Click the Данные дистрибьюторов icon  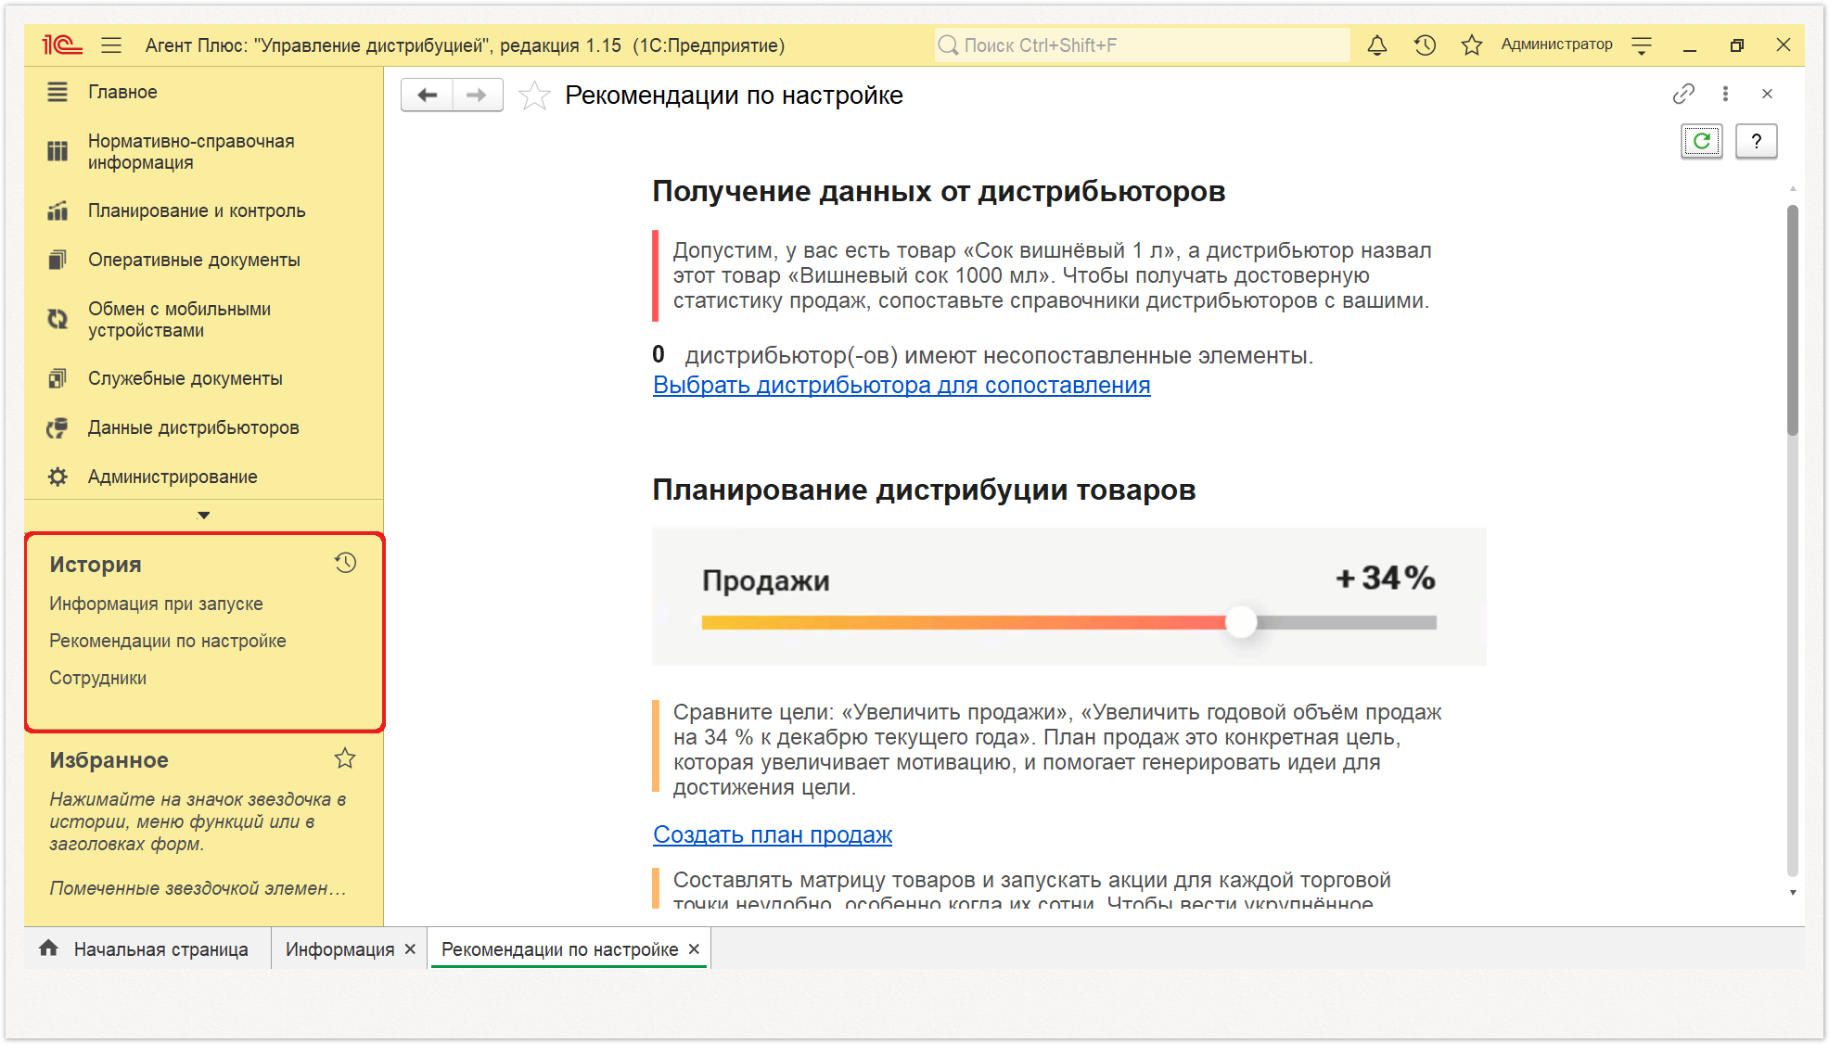coord(58,427)
